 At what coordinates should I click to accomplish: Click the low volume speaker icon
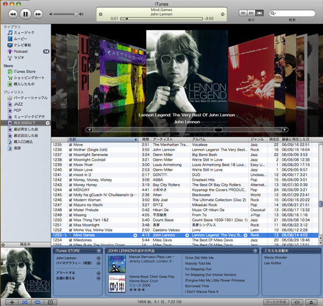click(x=51, y=14)
